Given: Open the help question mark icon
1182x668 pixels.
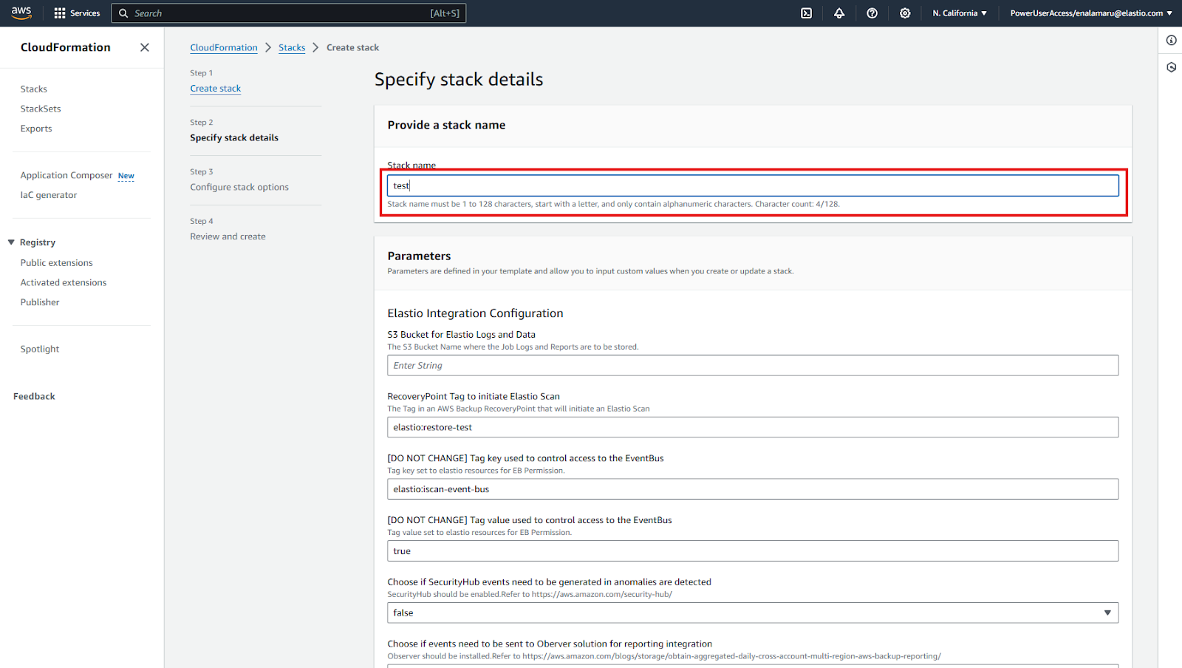Looking at the screenshot, I should click(x=872, y=13).
